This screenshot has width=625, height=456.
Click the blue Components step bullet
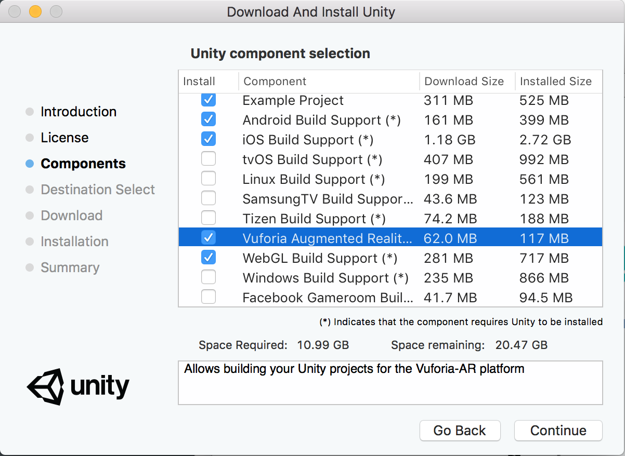[30, 164]
